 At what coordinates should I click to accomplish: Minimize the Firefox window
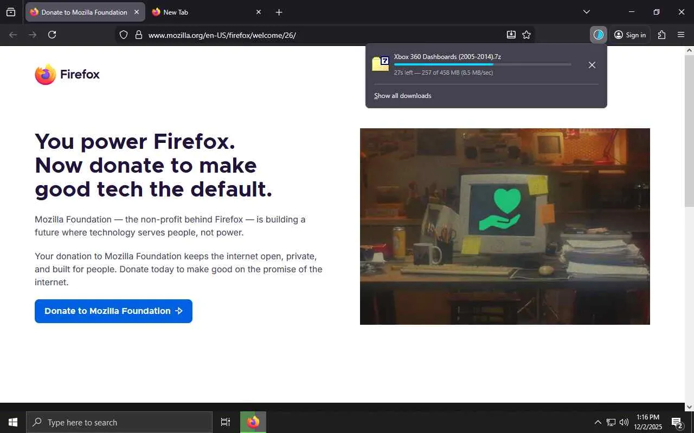[x=632, y=12]
